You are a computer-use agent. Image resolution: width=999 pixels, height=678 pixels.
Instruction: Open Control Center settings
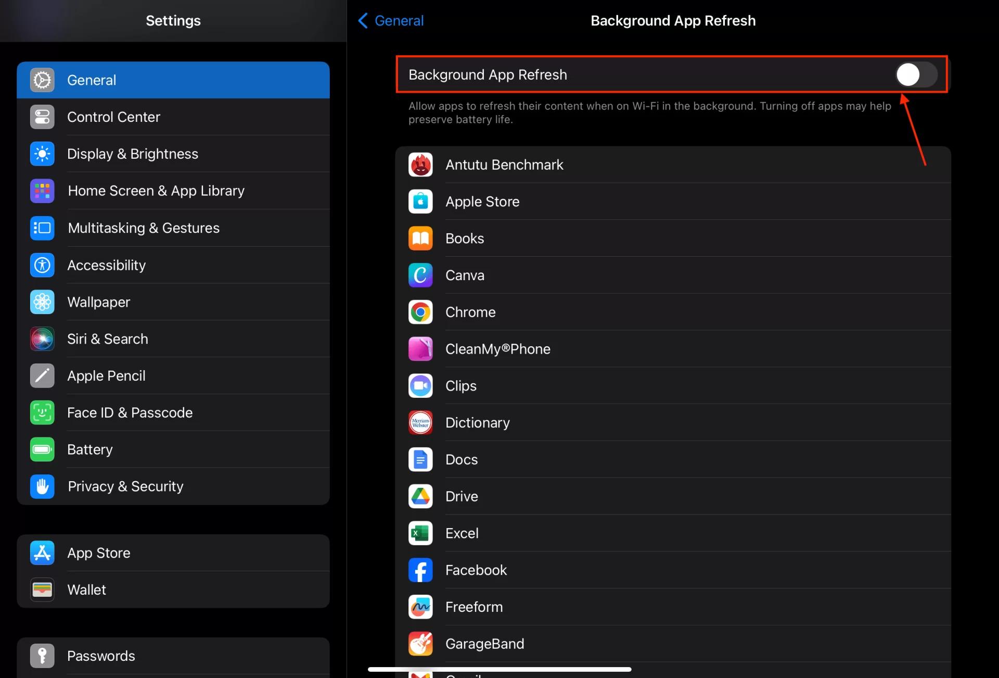(173, 117)
